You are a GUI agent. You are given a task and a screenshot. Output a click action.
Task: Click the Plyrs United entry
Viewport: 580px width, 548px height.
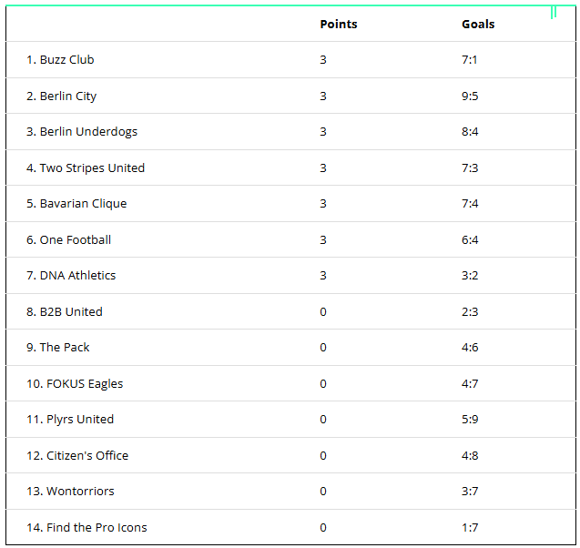[70, 420]
